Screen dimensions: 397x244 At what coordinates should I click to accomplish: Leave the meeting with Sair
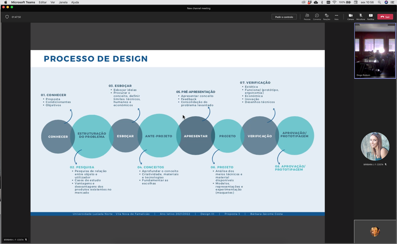click(385, 17)
